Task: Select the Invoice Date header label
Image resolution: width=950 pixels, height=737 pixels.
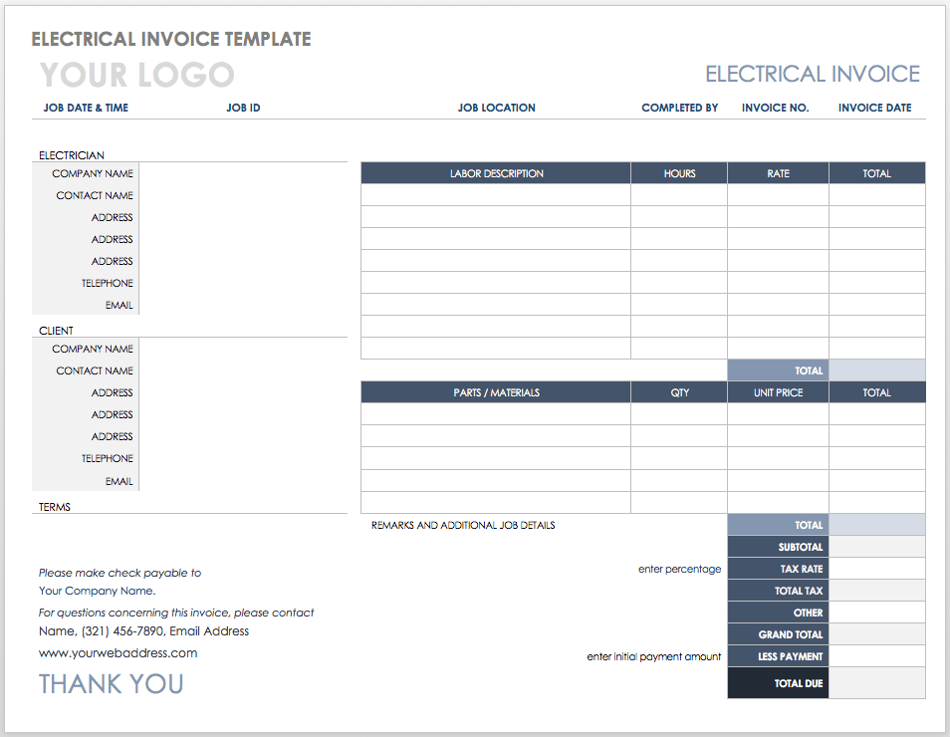Action: (874, 108)
